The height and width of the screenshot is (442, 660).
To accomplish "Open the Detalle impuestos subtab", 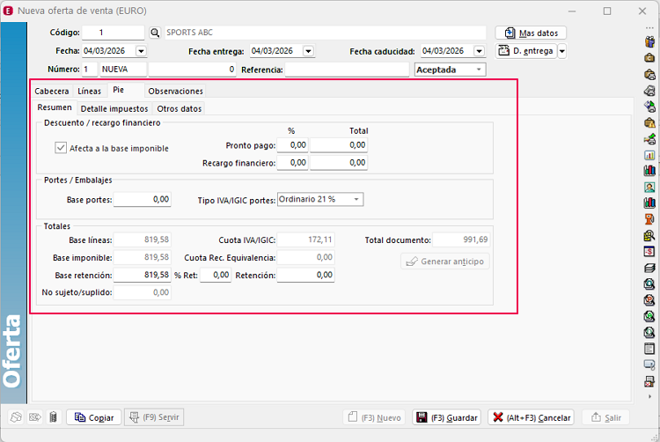I will 114,108.
